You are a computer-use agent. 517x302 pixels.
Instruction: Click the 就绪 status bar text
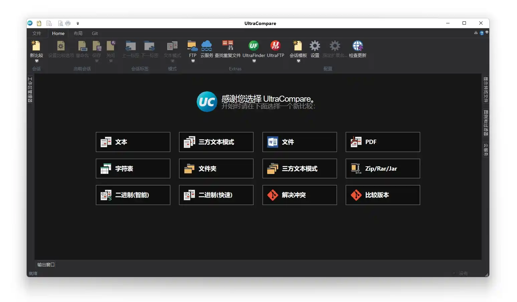pyautogui.click(x=33, y=273)
